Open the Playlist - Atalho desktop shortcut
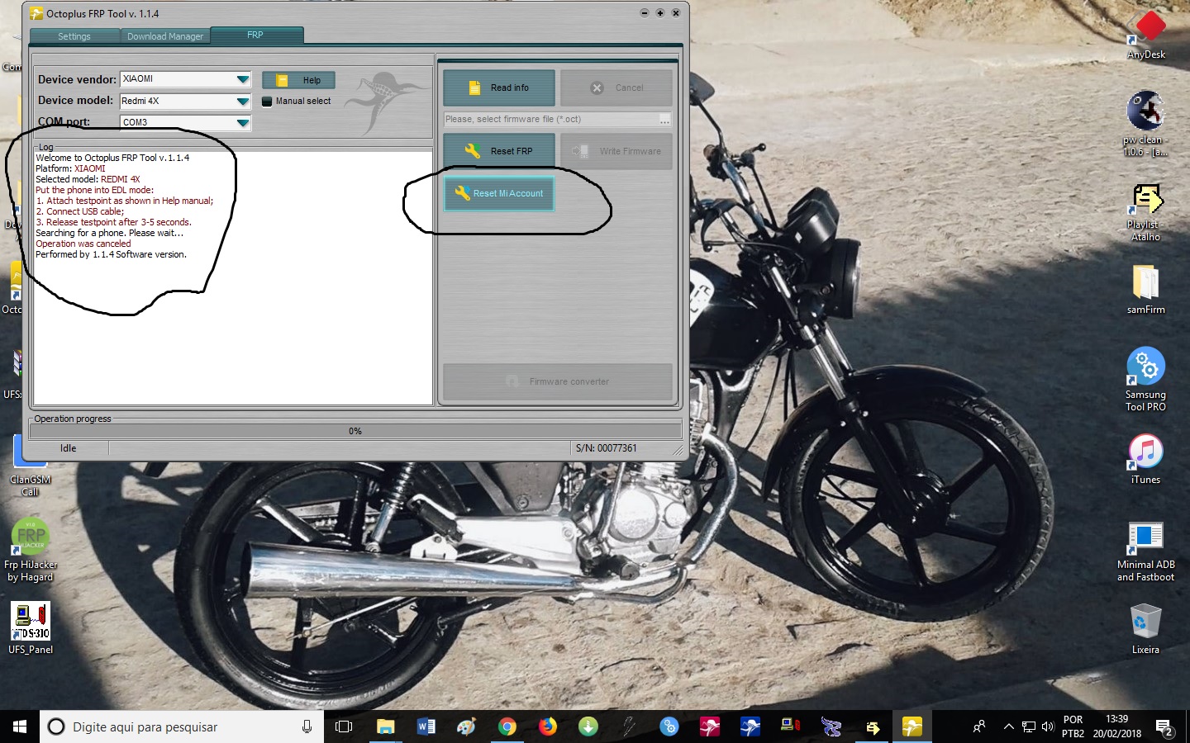This screenshot has height=743, width=1190. pos(1146,212)
